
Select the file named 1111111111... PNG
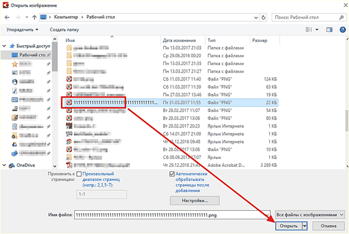click(171, 102)
